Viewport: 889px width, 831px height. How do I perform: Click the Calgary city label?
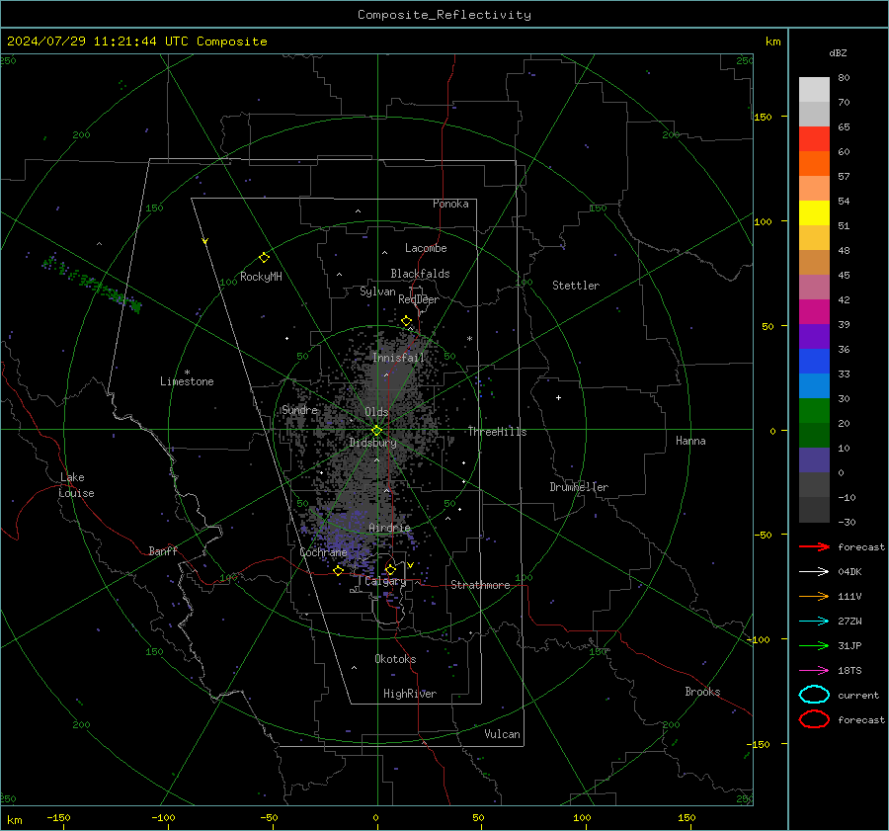[x=385, y=581]
